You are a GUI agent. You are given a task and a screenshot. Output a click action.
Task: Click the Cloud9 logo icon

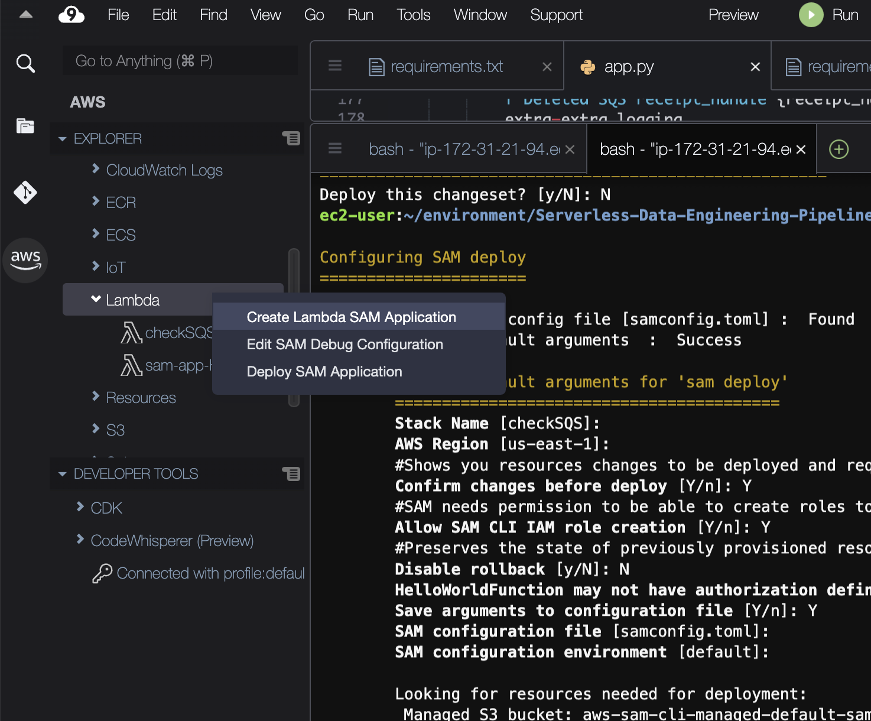[71, 15]
